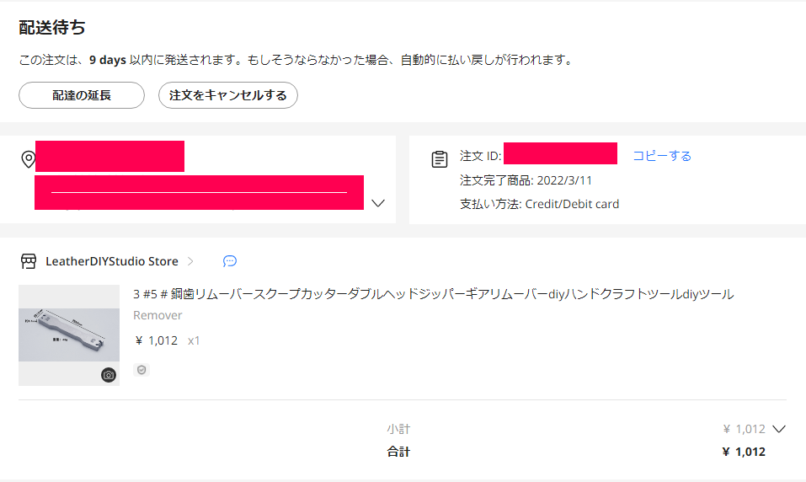The width and height of the screenshot is (806, 482).
Task: Click the location pin icon
Action: point(29,159)
